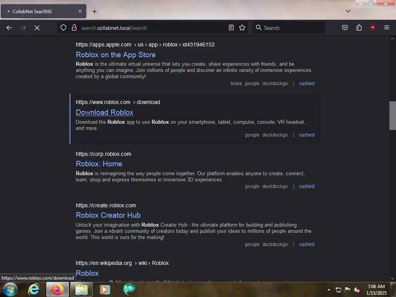Expand more options for Creator Hub result
Viewport: 396px width, 297px height.
pos(294,244)
